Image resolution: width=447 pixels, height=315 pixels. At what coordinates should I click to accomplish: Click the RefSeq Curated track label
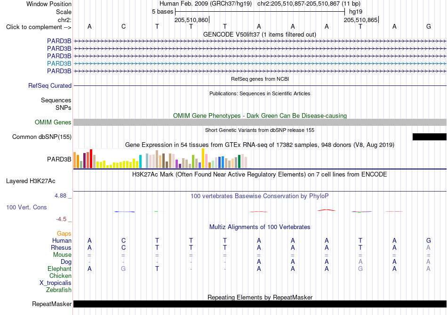[x=50, y=85]
